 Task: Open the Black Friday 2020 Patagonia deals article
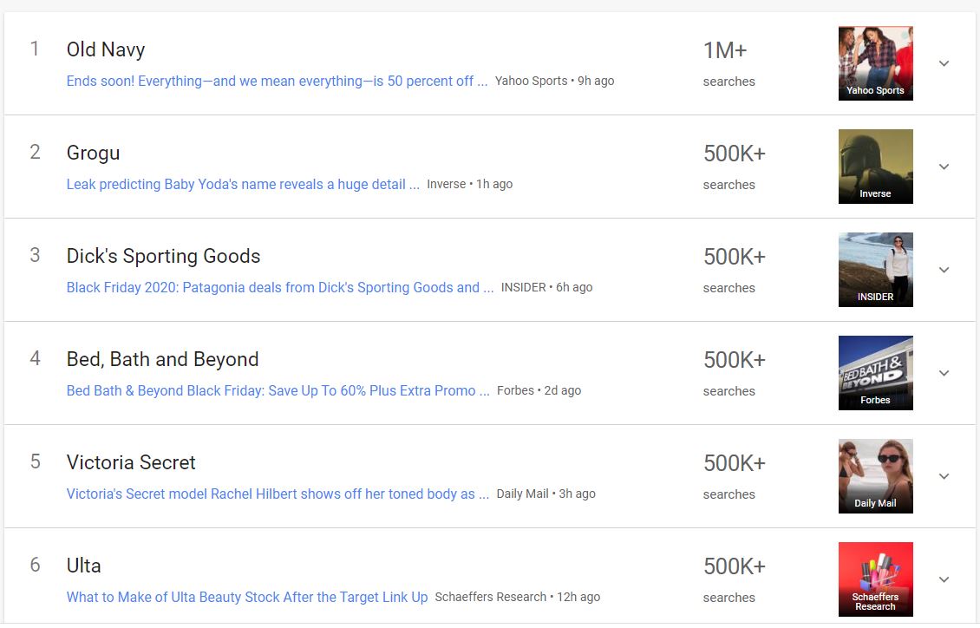click(x=280, y=287)
